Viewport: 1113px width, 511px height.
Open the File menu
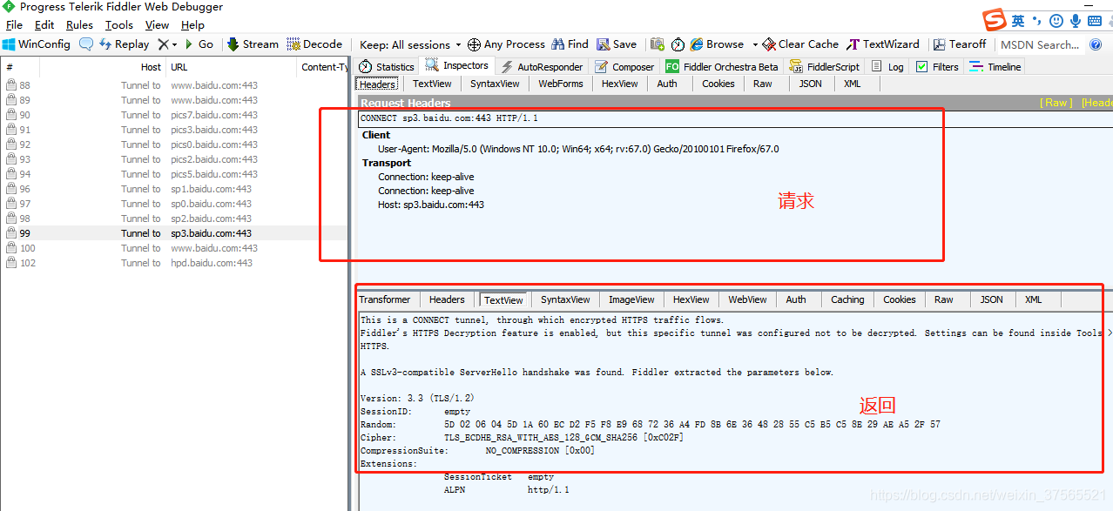14,25
